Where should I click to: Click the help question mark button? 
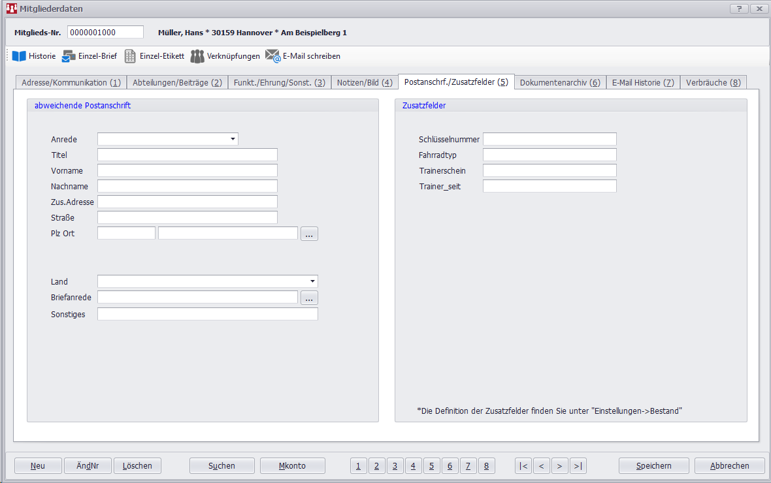(x=738, y=9)
